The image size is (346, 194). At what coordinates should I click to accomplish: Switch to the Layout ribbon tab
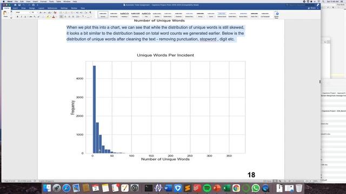41,8
